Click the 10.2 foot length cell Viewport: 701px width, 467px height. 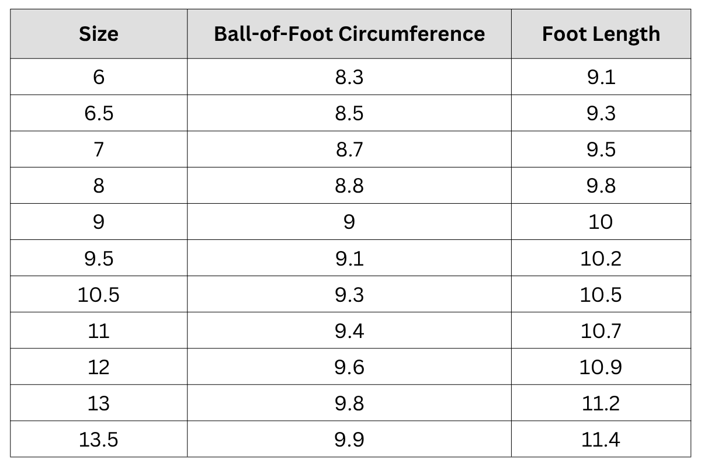tap(601, 257)
